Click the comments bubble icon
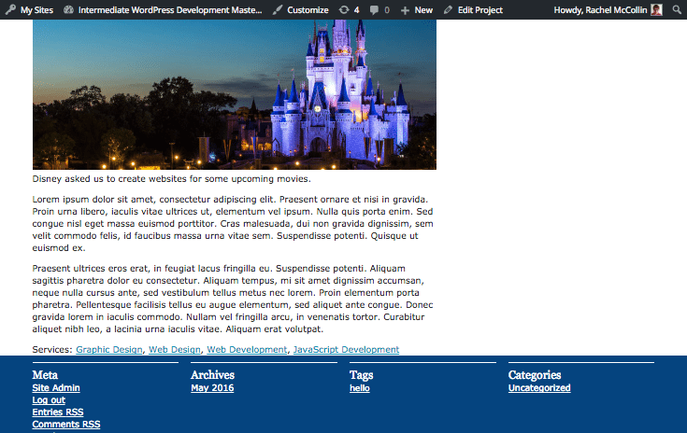The height and width of the screenshot is (433, 687). (x=375, y=9)
